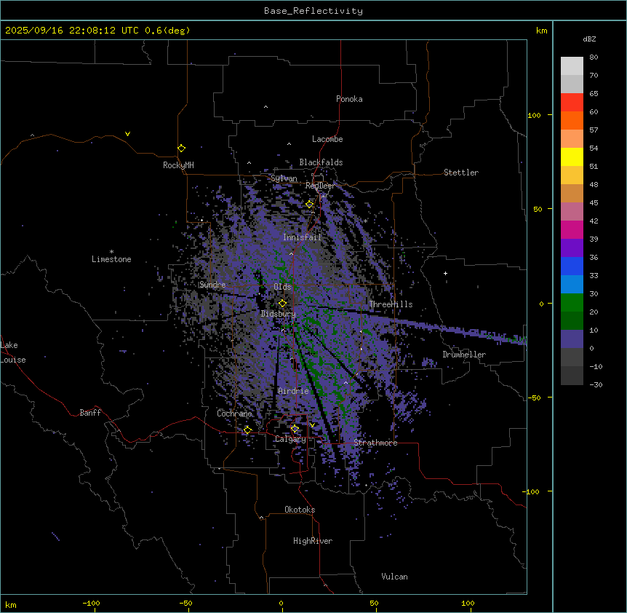Viewport: 627px width, 613px height.
Task: Click the dBZ legend heading
Action: click(590, 39)
